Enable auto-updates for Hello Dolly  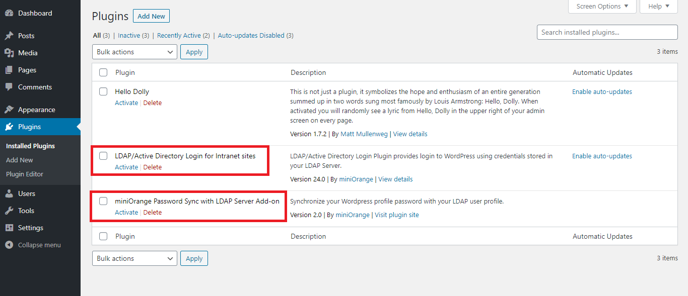(x=602, y=91)
